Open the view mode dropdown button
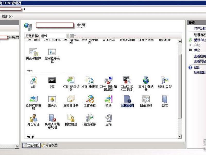The image size is (206, 155). (x=73, y=36)
